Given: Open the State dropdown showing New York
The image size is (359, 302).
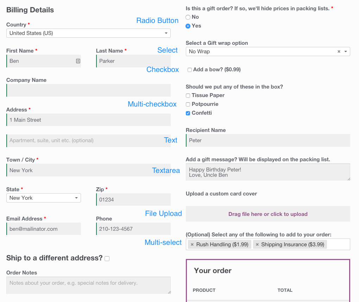Looking at the screenshot, I should tap(44, 198).
